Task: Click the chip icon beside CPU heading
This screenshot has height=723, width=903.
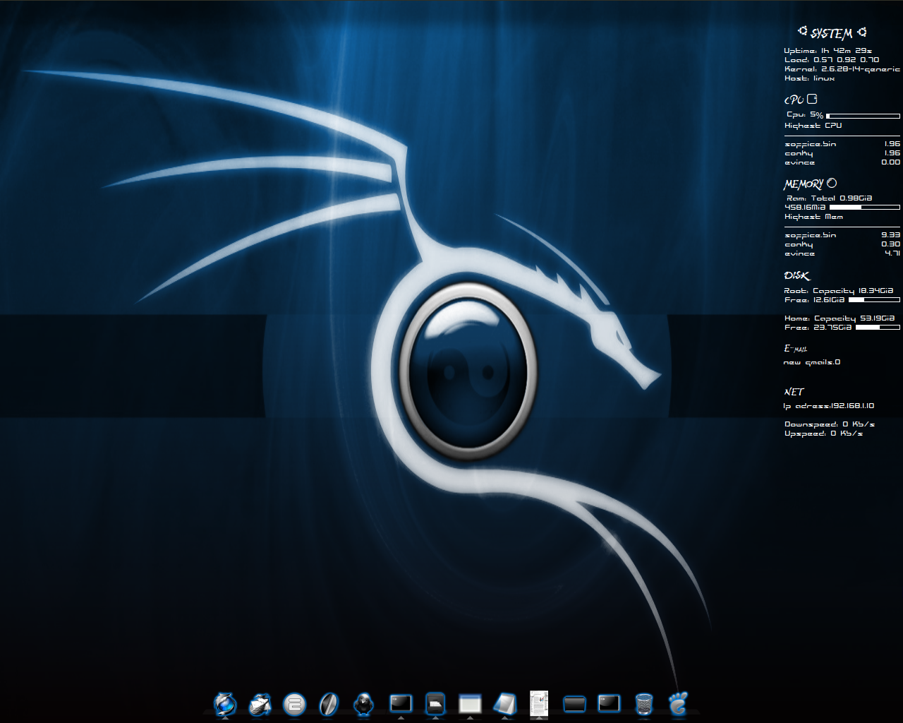Action: pyautogui.click(x=813, y=99)
